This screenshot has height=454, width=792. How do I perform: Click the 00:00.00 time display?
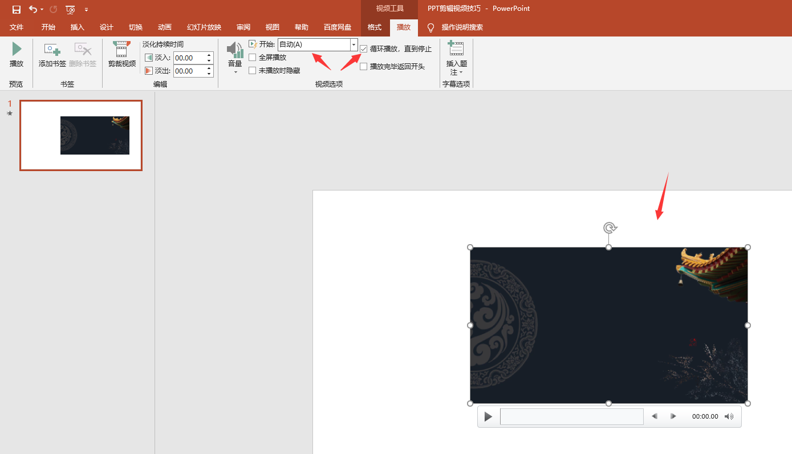705,417
